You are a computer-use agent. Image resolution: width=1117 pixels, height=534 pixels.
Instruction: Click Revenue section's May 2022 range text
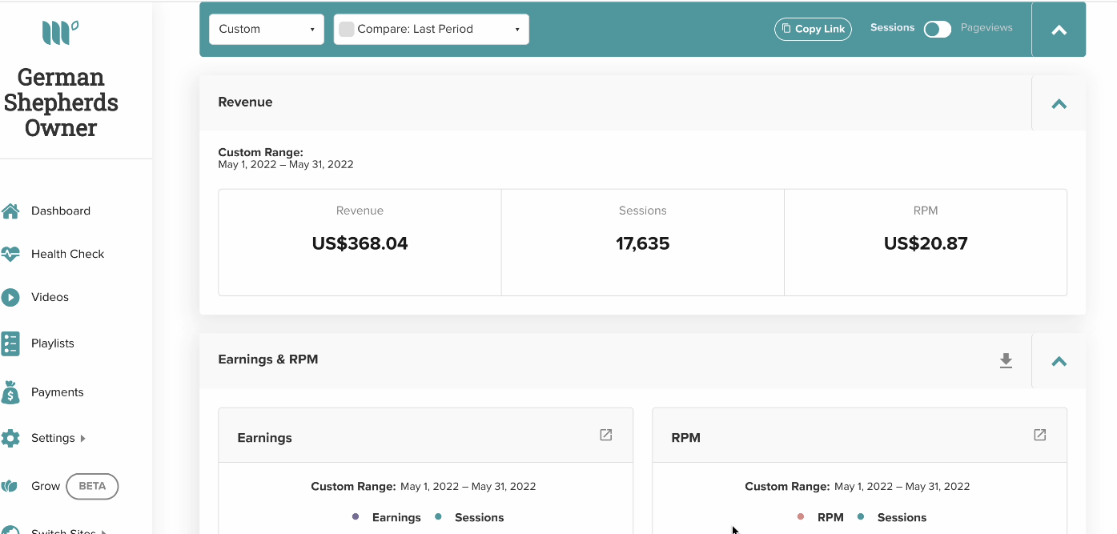pos(286,165)
